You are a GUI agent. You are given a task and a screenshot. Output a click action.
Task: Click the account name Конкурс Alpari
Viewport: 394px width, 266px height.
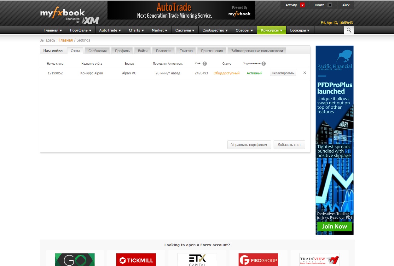click(92, 73)
